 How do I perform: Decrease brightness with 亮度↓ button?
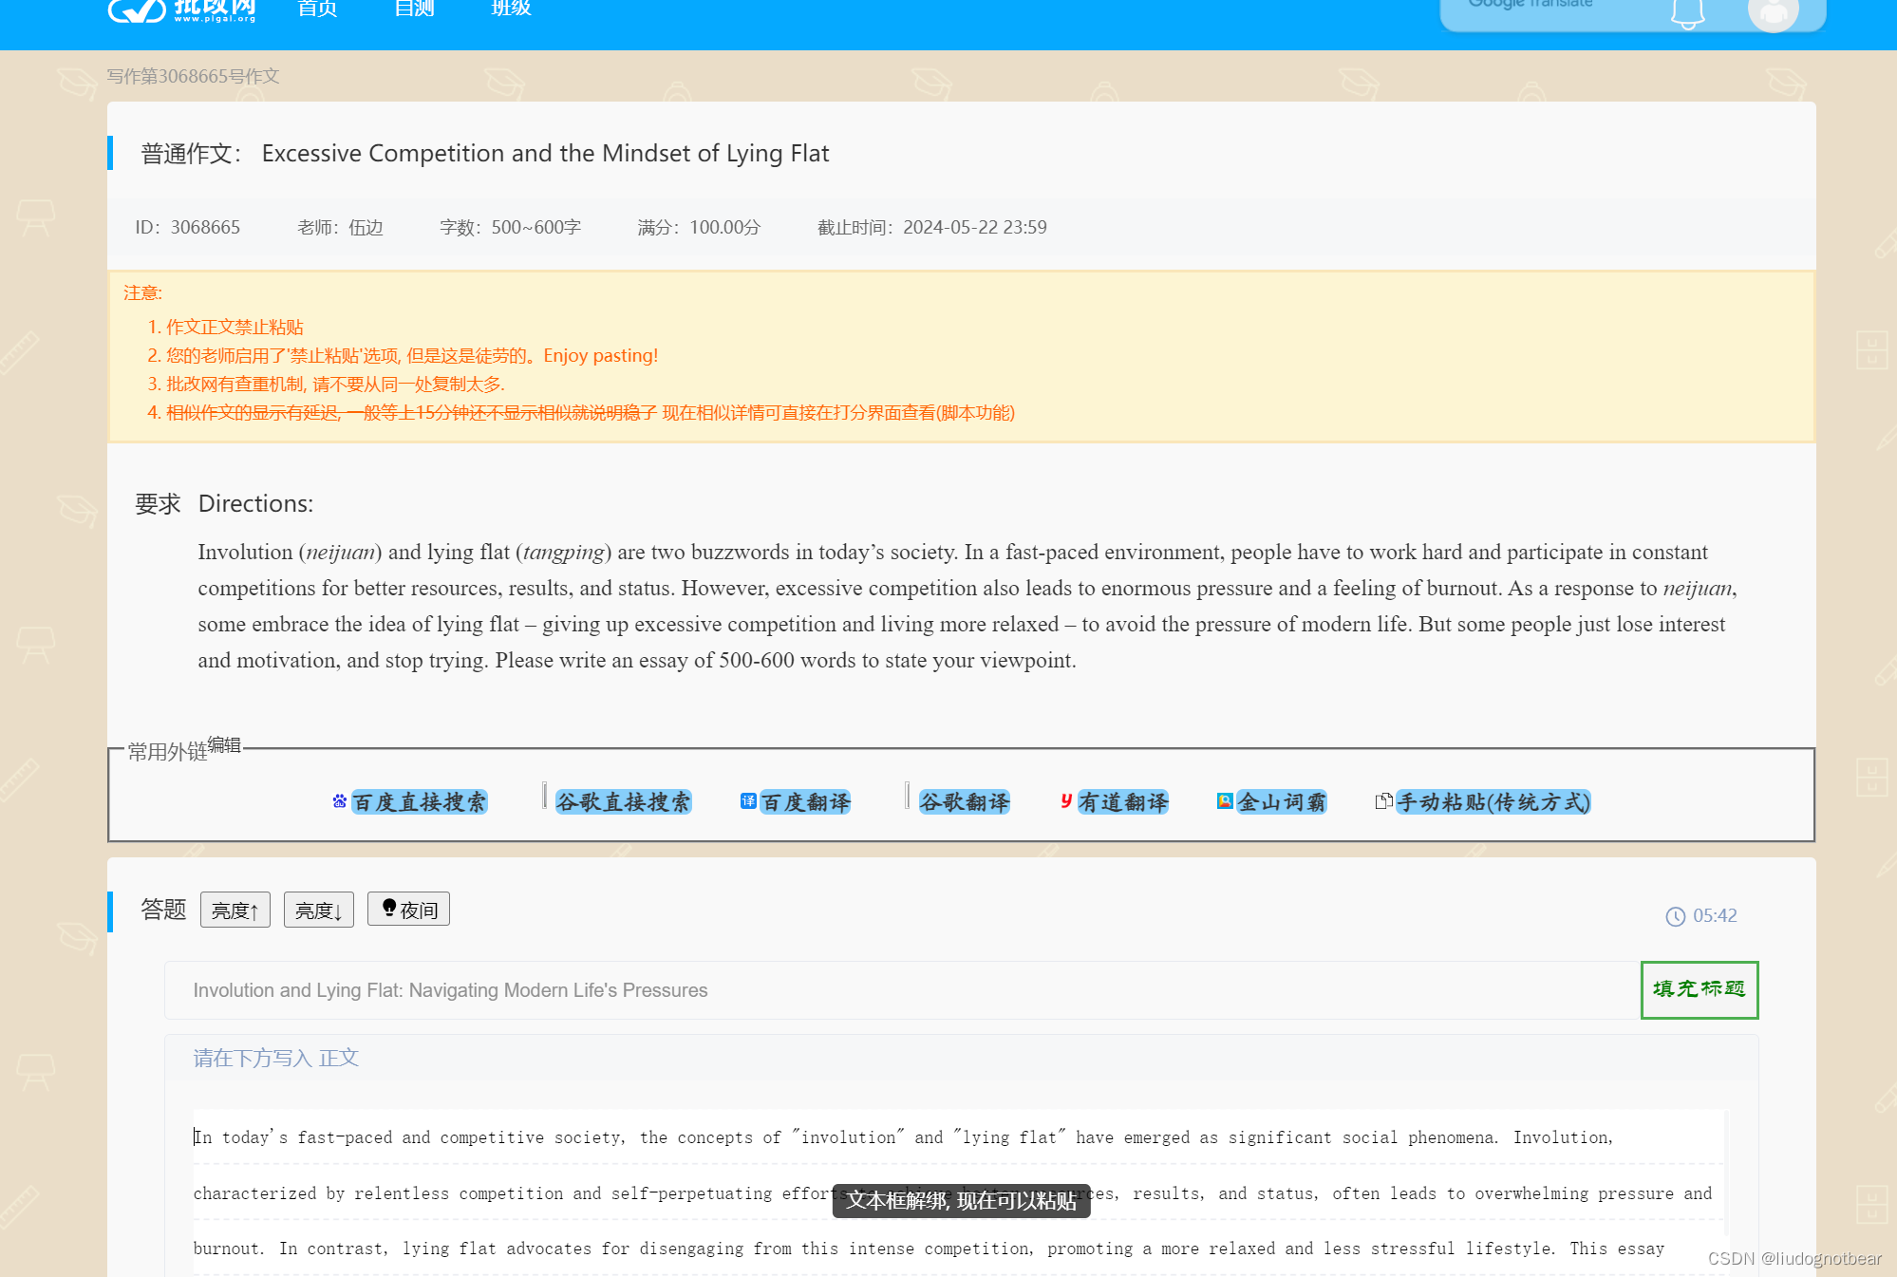(x=318, y=910)
